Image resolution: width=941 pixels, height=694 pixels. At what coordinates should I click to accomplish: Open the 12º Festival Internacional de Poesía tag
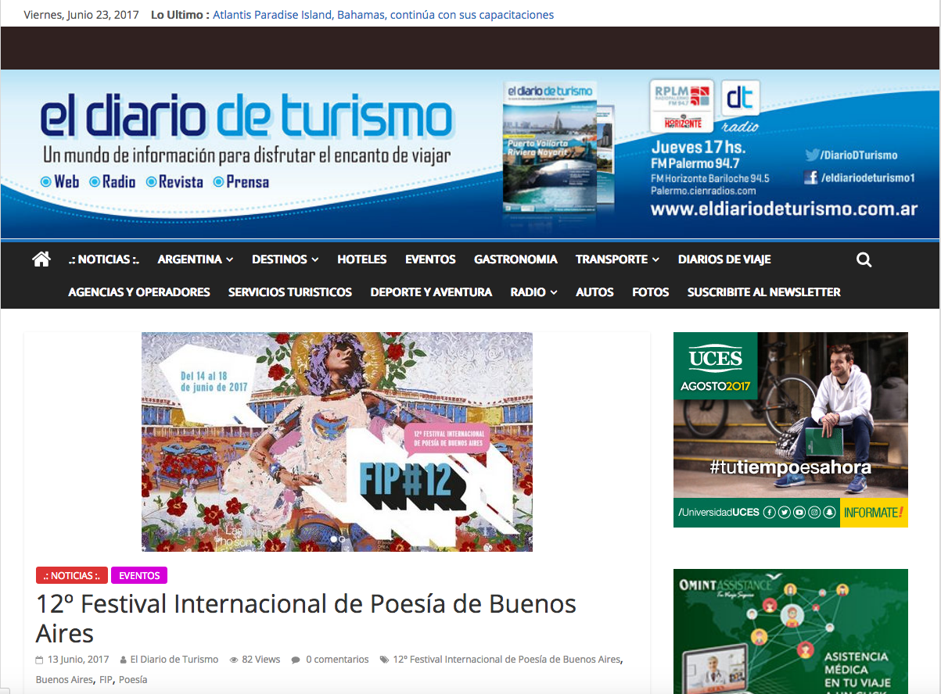pyautogui.click(x=507, y=660)
